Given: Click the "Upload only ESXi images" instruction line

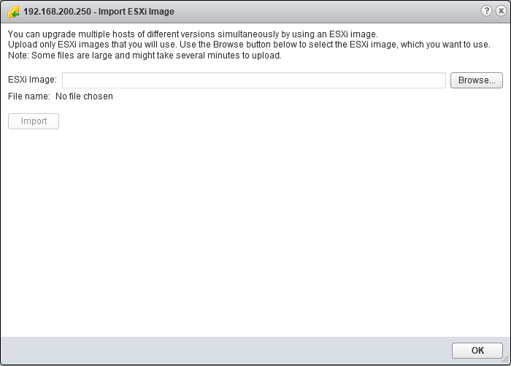Looking at the screenshot, I should 248,45.
